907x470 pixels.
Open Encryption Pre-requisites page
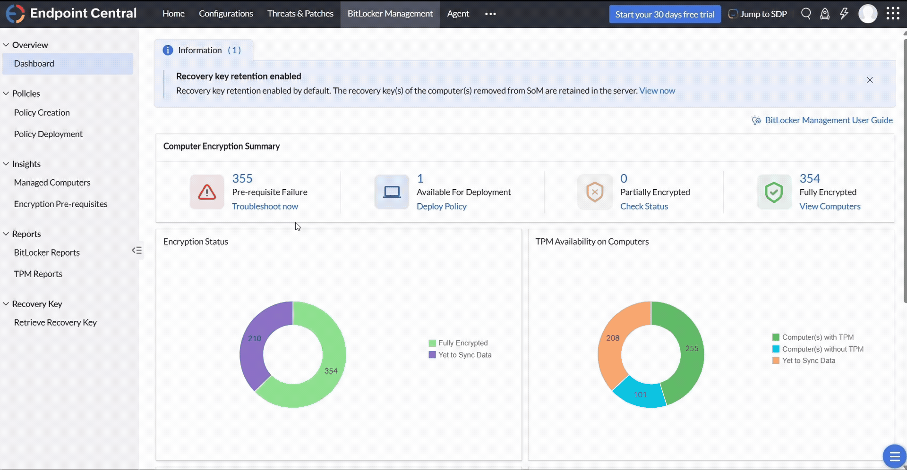tap(60, 204)
